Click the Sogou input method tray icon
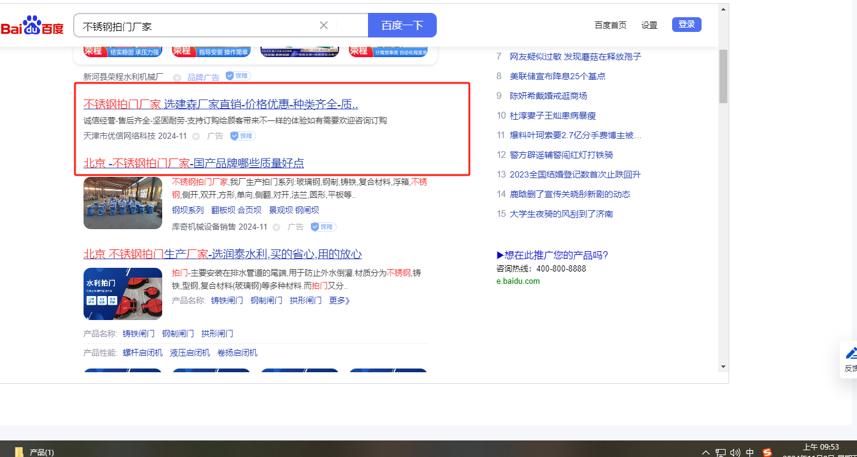857x457 pixels. coord(767,452)
